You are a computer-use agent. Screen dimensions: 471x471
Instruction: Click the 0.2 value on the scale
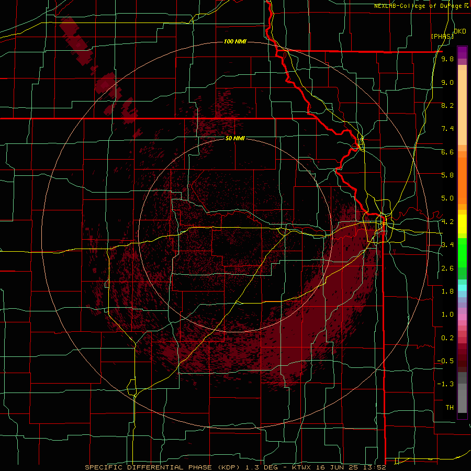coord(447,338)
